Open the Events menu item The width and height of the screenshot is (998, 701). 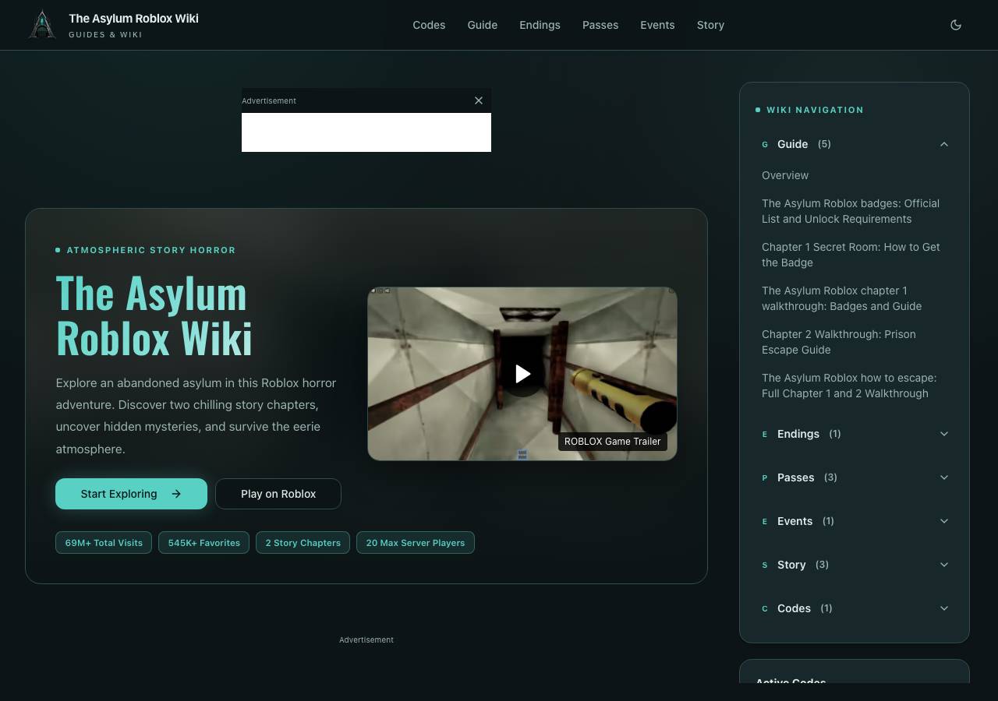[x=657, y=25]
